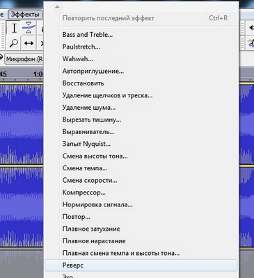
Task: Choose the highlighted Реверс effect
Action: pyautogui.click(x=141, y=265)
